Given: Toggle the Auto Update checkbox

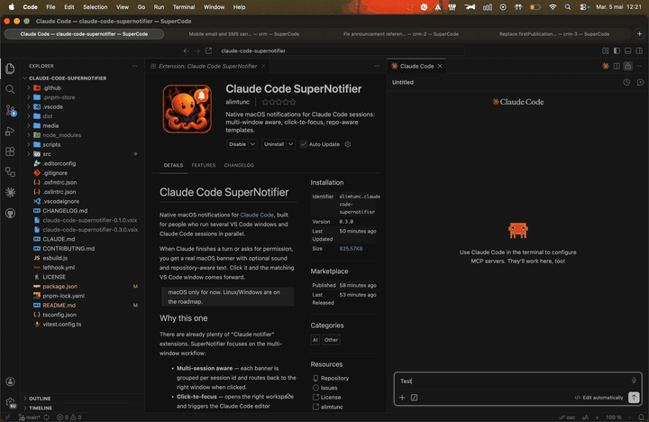Looking at the screenshot, I should (x=304, y=144).
